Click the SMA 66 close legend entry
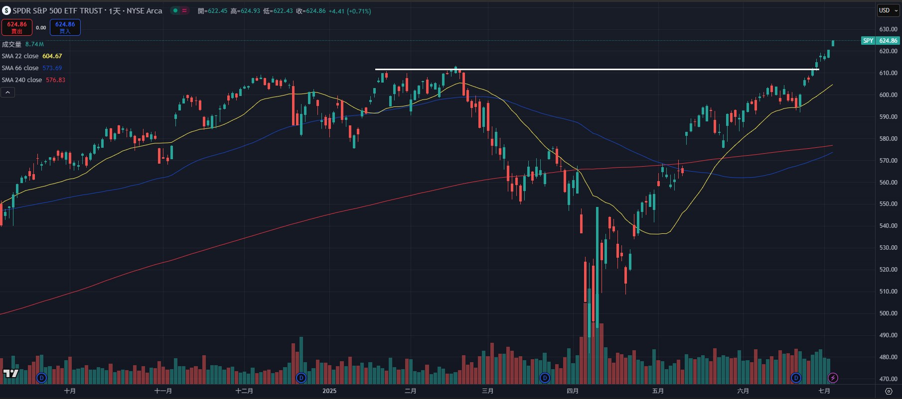Viewport: 902px width, 399px height. click(20, 68)
